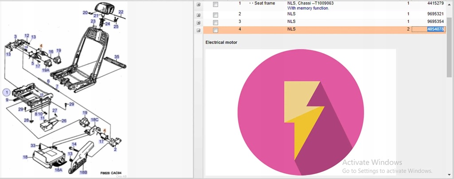Select callout 8 in the diagram

[x=36, y=114]
